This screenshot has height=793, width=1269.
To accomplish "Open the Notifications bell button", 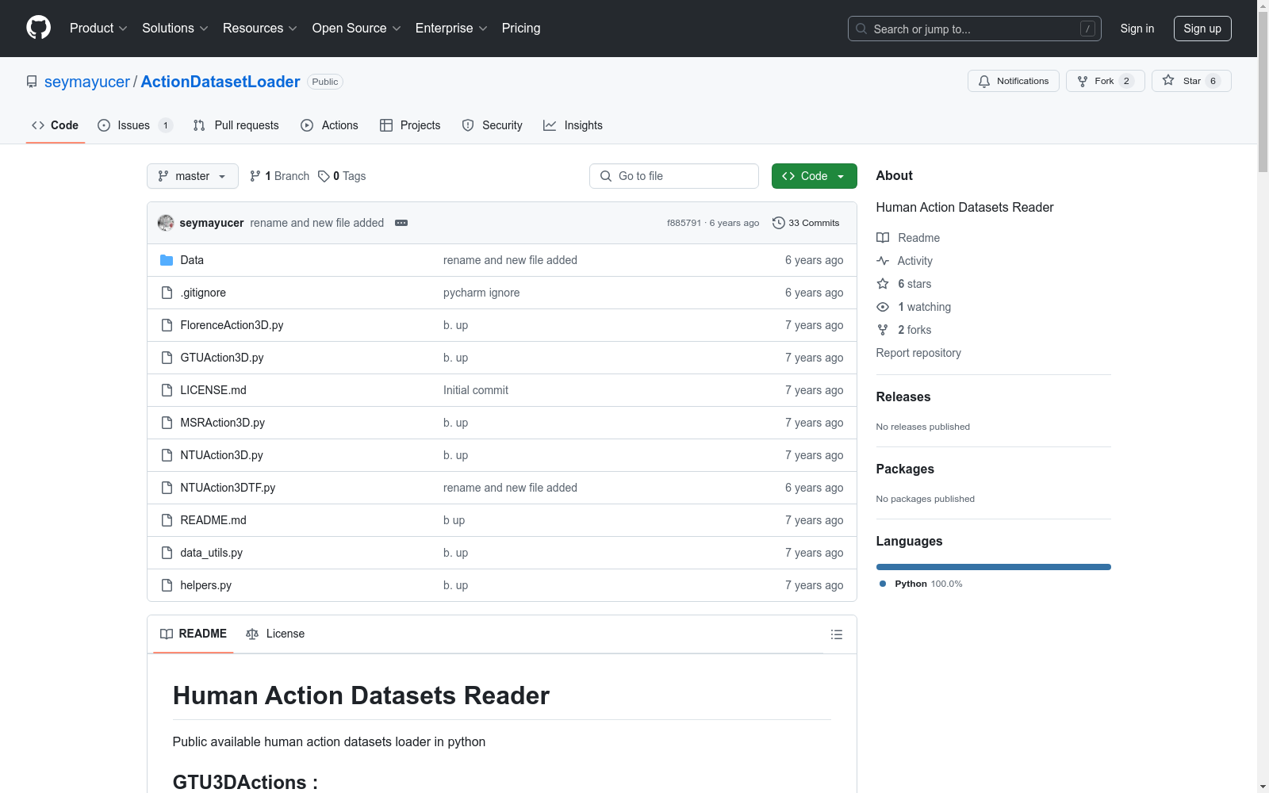I will coord(1013,81).
